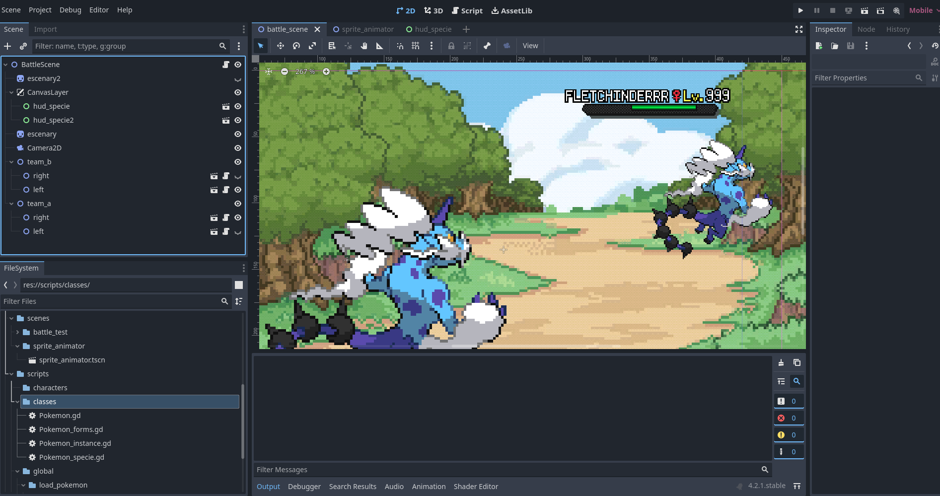
Task: Open the Debug menu
Action: click(x=71, y=10)
